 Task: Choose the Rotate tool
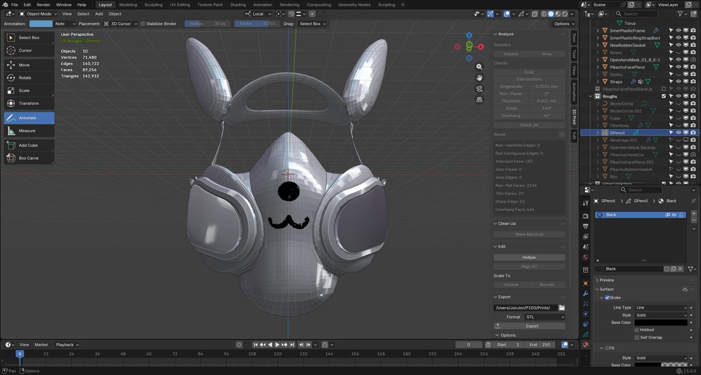coord(29,78)
